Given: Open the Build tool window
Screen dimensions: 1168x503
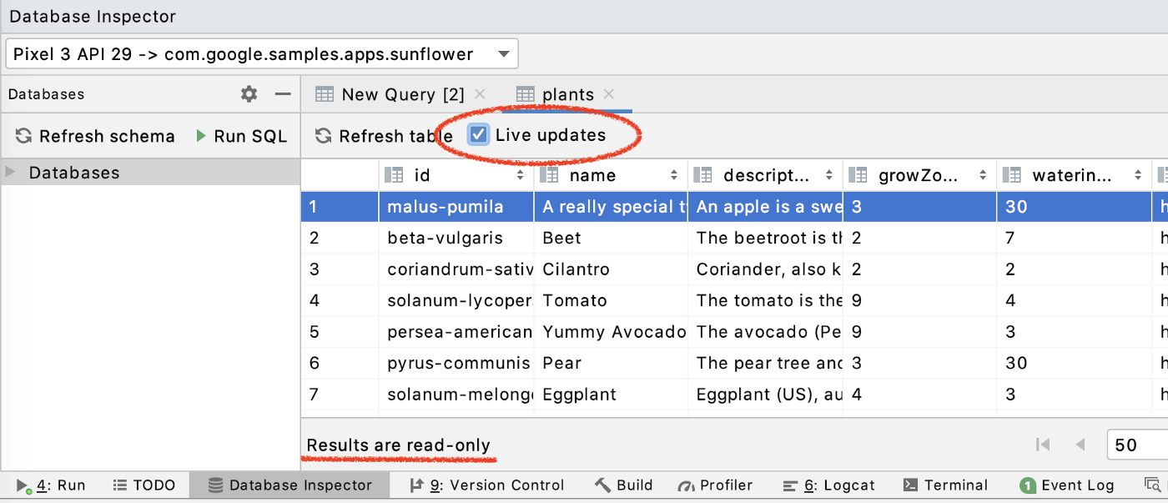Looking at the screenshot, I should click(623, 485).
